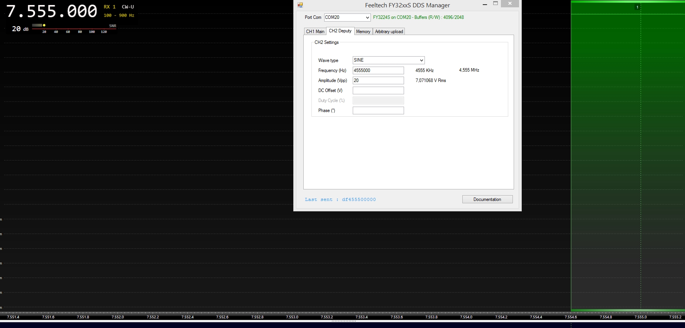
Task: Click the 100 - 900 Hz filter label
Action: 119,15
